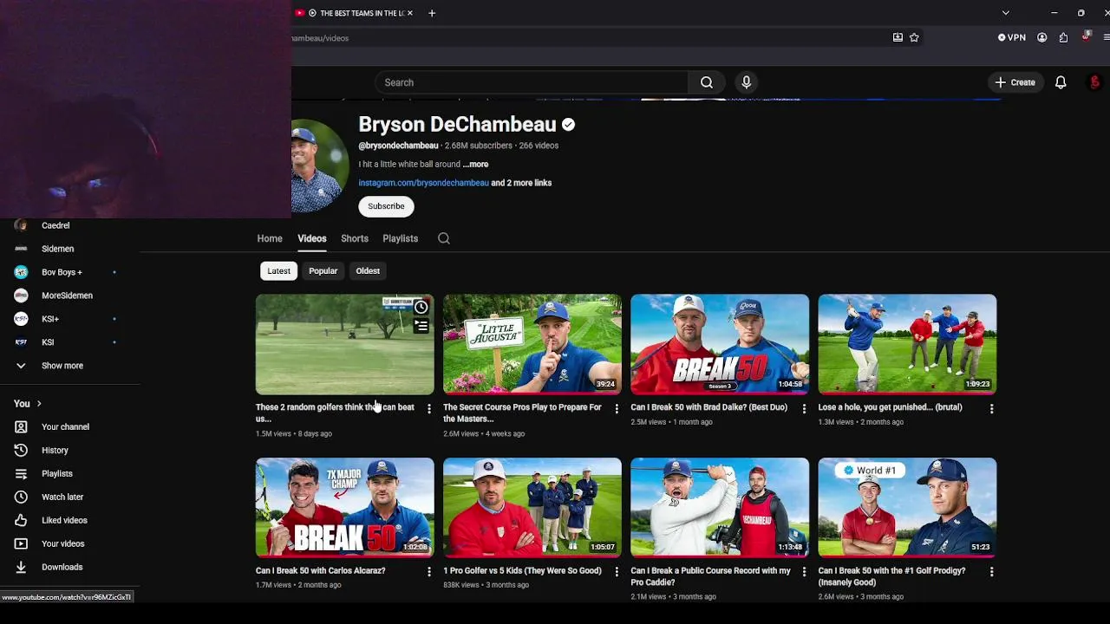Play World #1 golf prodigy thumbnail
1110x624 pixels.
(907, 508)
